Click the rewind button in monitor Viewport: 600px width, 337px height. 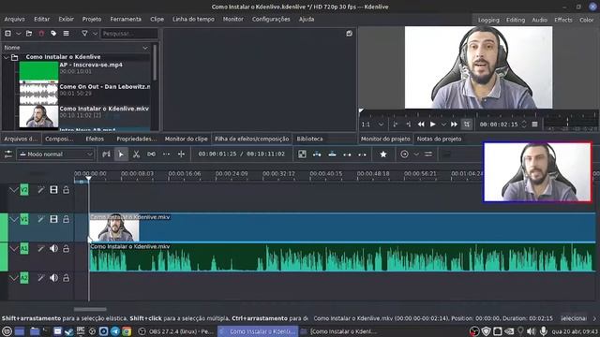pos(421,125)
